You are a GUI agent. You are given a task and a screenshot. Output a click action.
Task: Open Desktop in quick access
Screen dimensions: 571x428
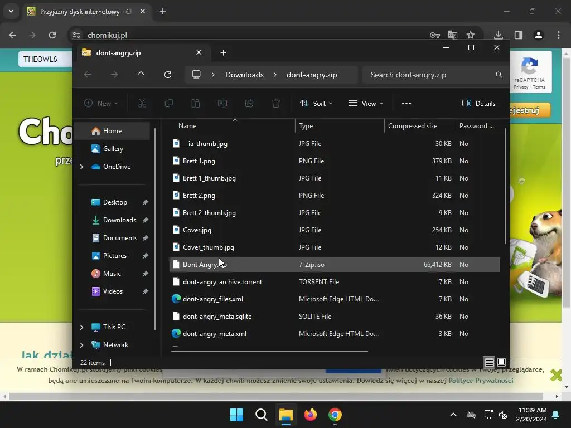coord(114,202)
